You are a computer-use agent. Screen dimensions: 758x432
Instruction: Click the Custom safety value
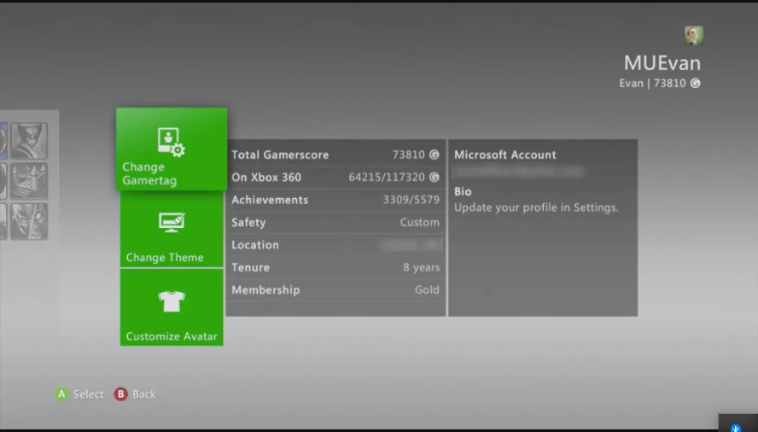click(420, 223)
